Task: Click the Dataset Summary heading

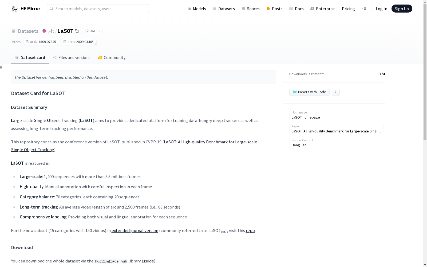Action: coord(29,107)
